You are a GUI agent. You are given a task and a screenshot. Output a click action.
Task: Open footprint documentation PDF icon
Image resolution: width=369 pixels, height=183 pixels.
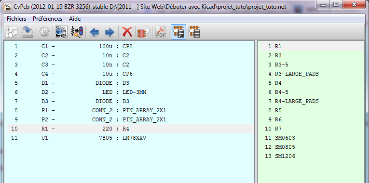[x=161, y=32]
